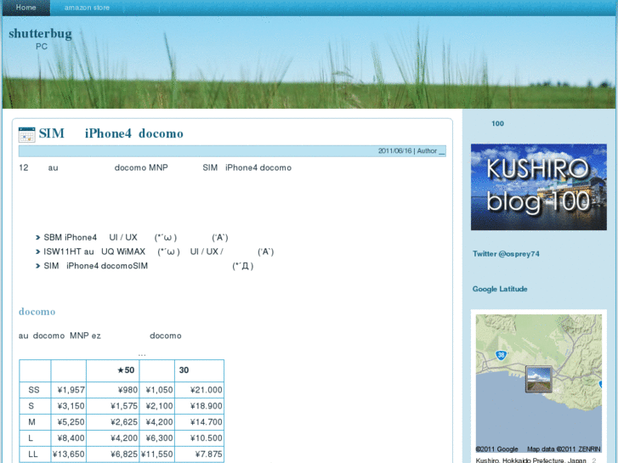Click the arrow bullet before ISW11HT au
The image size is (618, 463).
point(38,252)
